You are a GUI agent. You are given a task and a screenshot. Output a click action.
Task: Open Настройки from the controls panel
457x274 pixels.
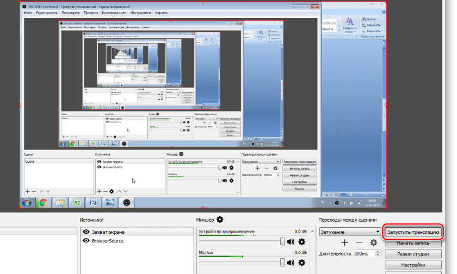tap(413, 265)
